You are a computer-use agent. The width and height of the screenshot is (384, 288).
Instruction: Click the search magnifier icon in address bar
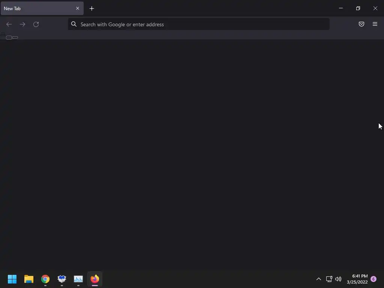coord(74,24)
